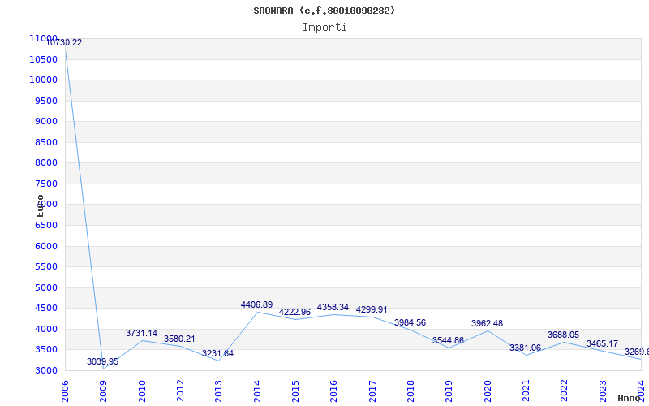Image resolution: width=649 pixels, height=406 pixels.
Task: Click the 2020 x-axis year label
Action: click(x=488, y=391)
